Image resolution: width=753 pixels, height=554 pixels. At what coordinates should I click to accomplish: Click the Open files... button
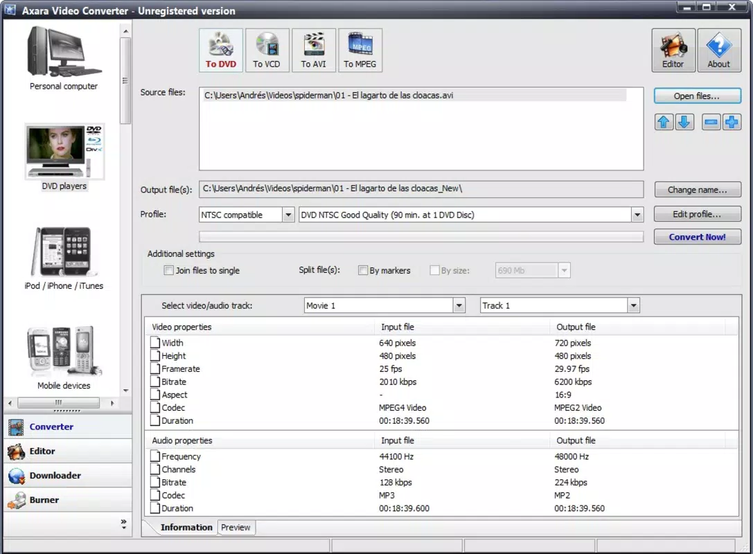[698, 96]
